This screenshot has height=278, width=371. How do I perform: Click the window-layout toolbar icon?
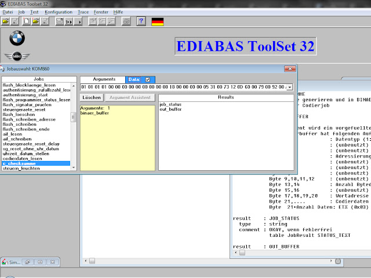point(59,21)
